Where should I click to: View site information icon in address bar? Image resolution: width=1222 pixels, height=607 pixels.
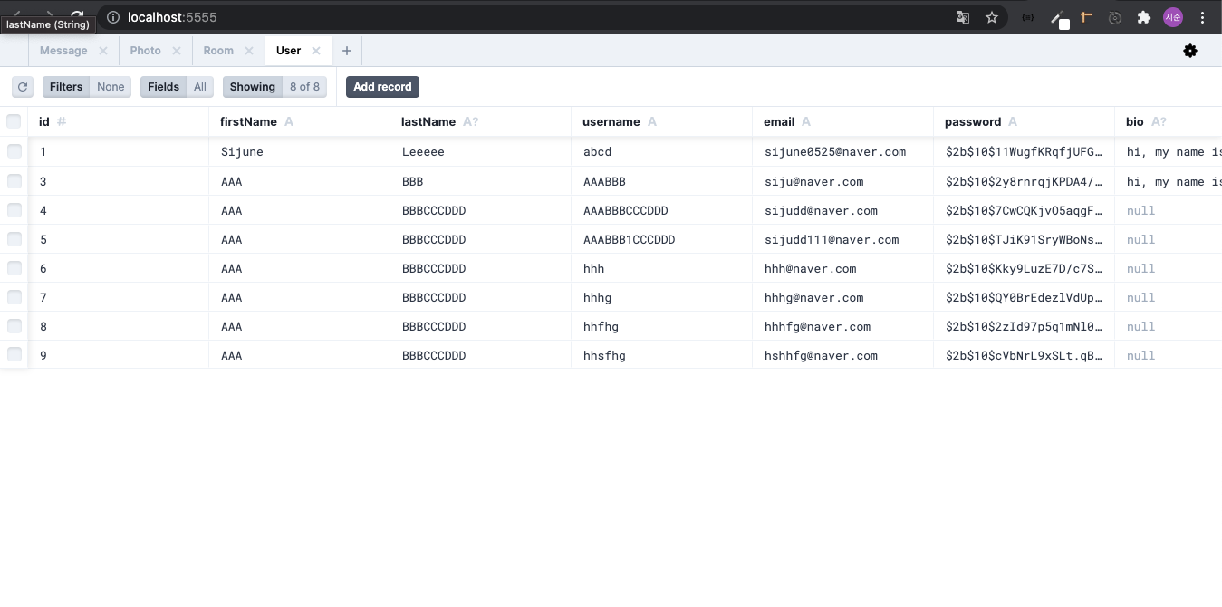[x=113, y=17]
